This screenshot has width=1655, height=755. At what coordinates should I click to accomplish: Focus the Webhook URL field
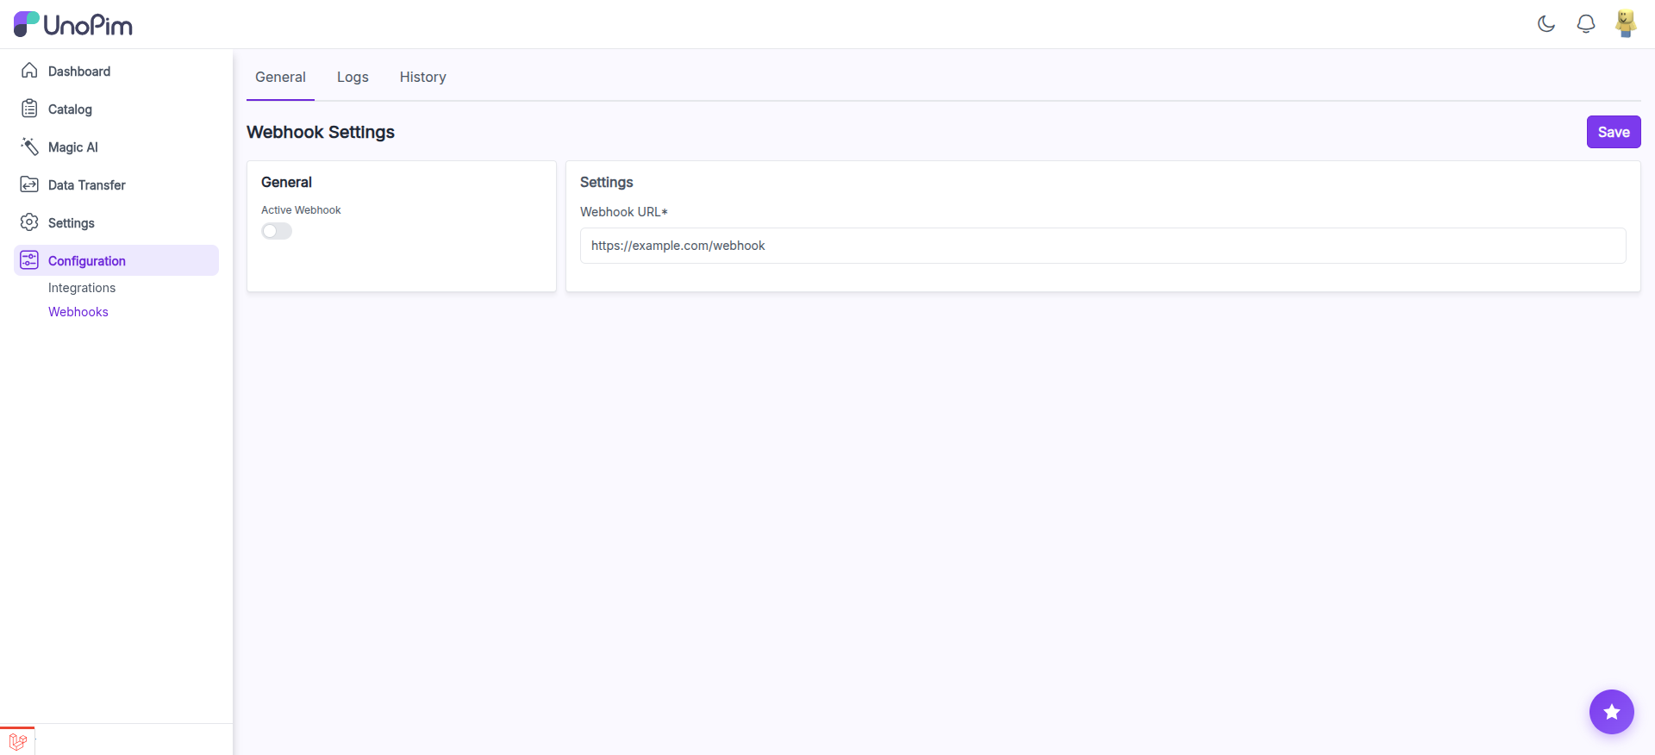pos(1102,246)
